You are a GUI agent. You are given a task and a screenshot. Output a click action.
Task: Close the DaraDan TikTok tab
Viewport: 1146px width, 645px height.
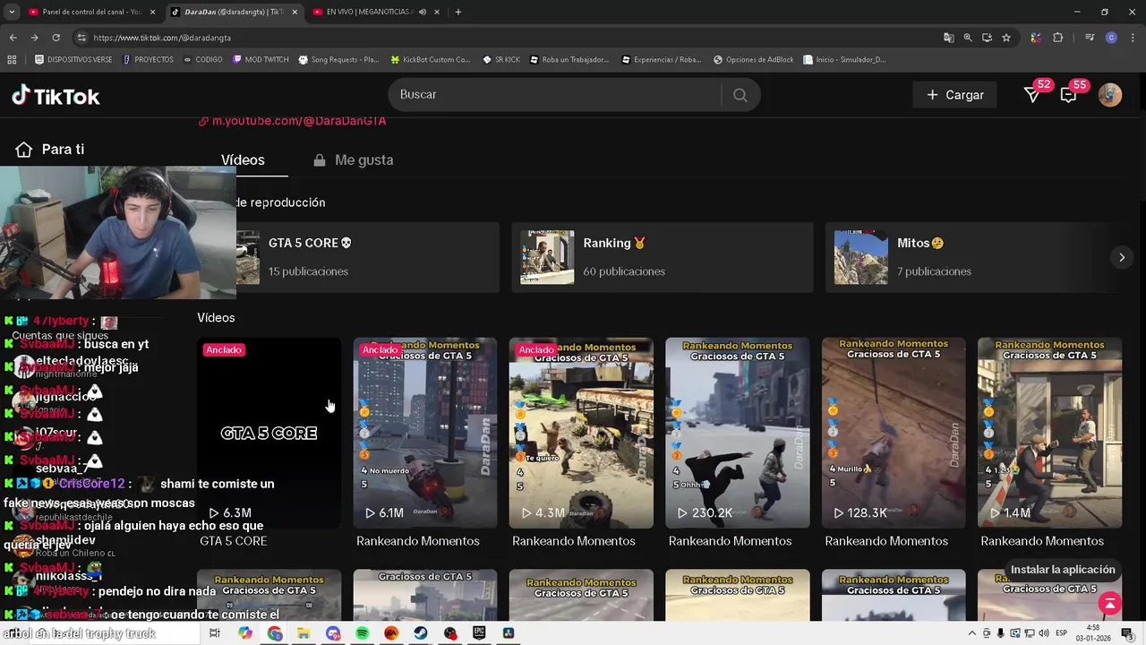(x=296, y=12)
